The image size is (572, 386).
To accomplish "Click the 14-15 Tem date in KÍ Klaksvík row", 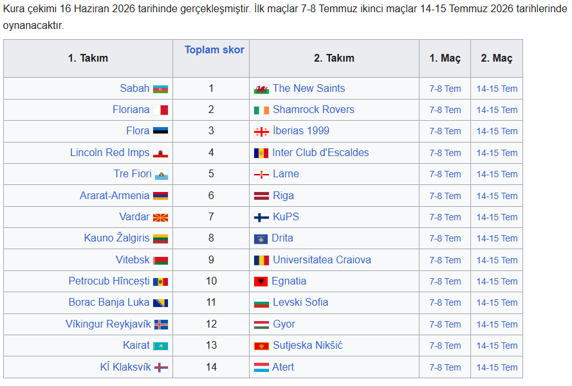I will coord(497,367).
